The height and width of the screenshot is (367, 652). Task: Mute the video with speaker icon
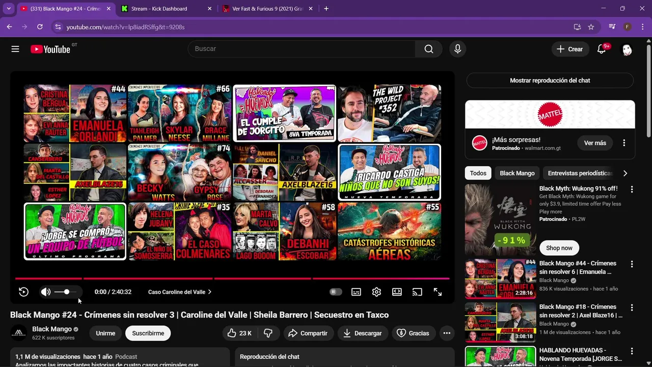(x=46, y=292)
